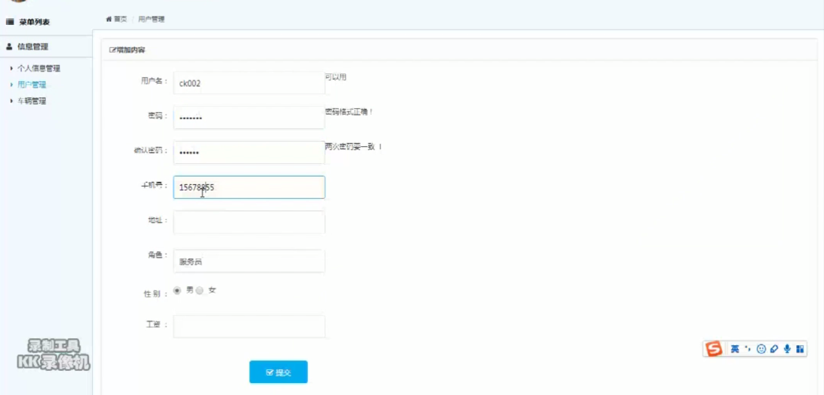
Task: Open the Sogou toolbox grid icon
Action: pyautogui.click(x=799, y=349)
